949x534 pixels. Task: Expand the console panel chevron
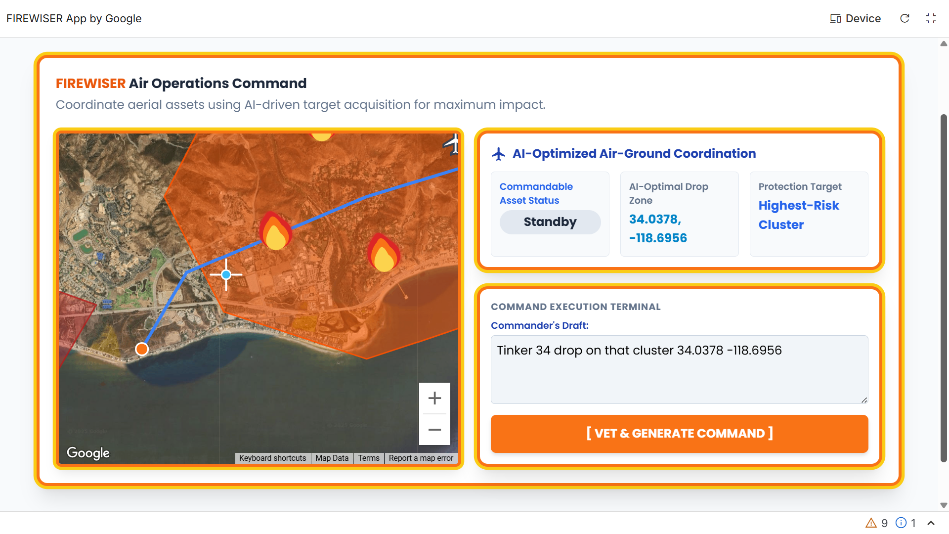coord(931,523)
